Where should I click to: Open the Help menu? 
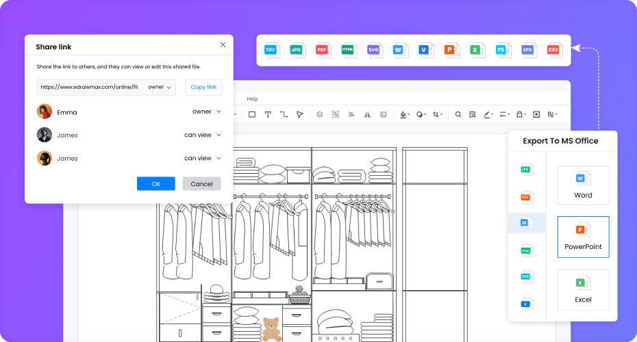tap(252, 99)
